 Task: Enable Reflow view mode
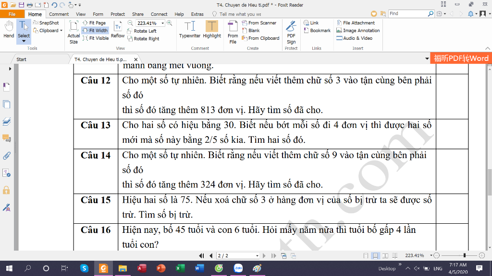pos(118,30)
